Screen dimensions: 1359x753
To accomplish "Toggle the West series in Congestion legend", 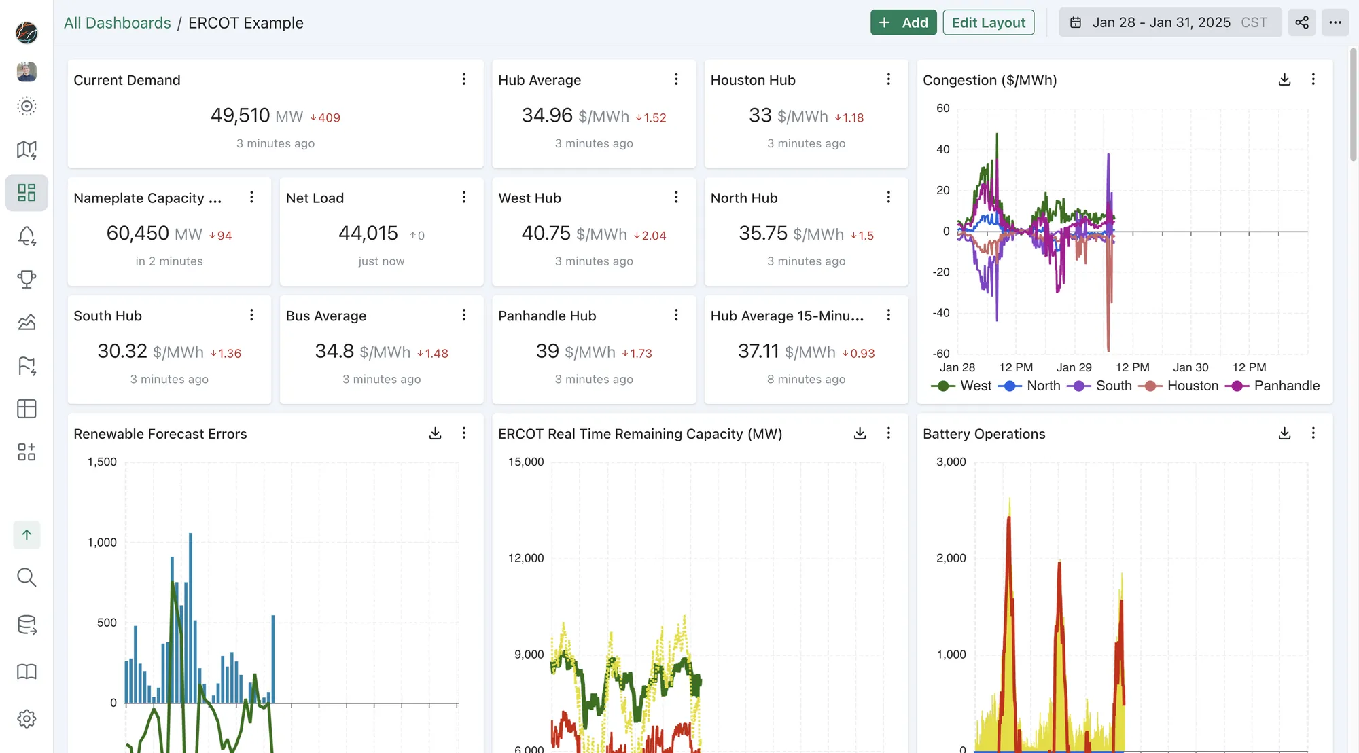I will tap(975, 386).
